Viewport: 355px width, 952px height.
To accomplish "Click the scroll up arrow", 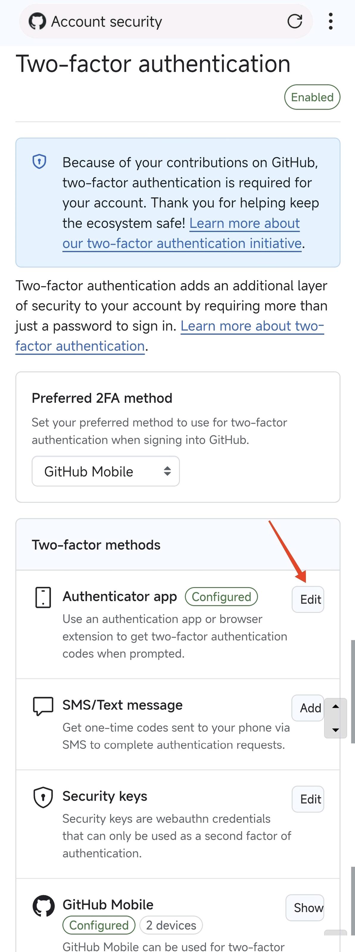I will (335, 707).
